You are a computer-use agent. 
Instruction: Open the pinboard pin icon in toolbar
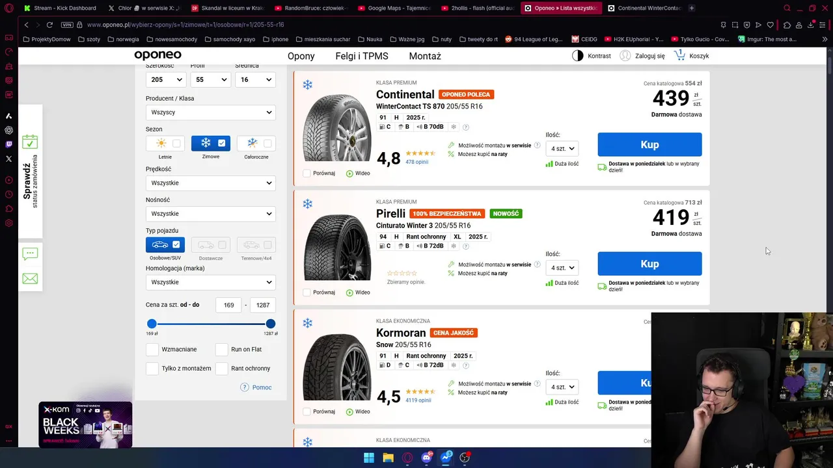coord(723,25)
